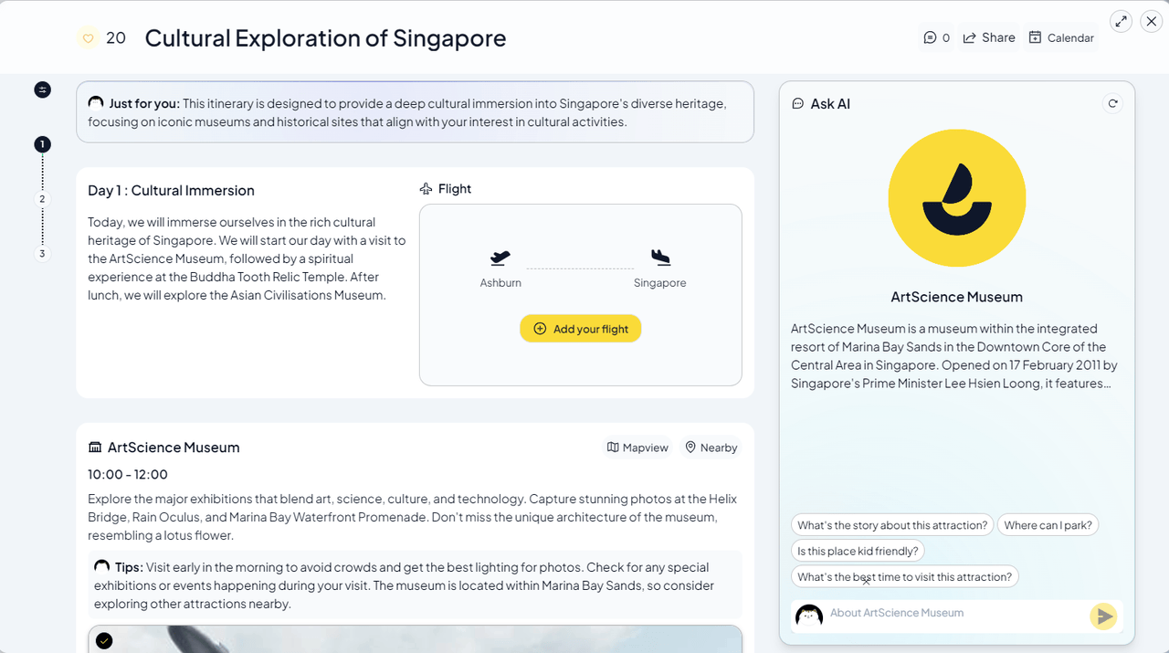The image size is (1169, 653).
Task: Click the "Day 1 : Cultural Immersion" heading
Action: pos(171,191)
